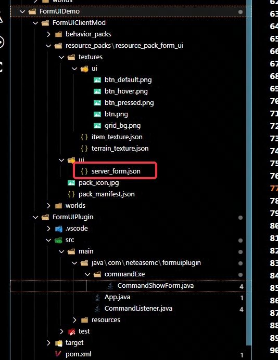
Task: Collapse the FormUIDemo root folder
Action: [22, 11]
